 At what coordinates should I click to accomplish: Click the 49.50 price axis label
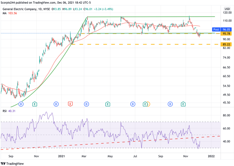tap(226, 95)
